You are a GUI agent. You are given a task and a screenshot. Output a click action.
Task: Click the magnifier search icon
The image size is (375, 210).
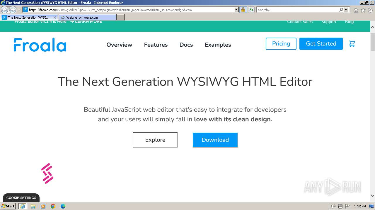tap(341, 10)
